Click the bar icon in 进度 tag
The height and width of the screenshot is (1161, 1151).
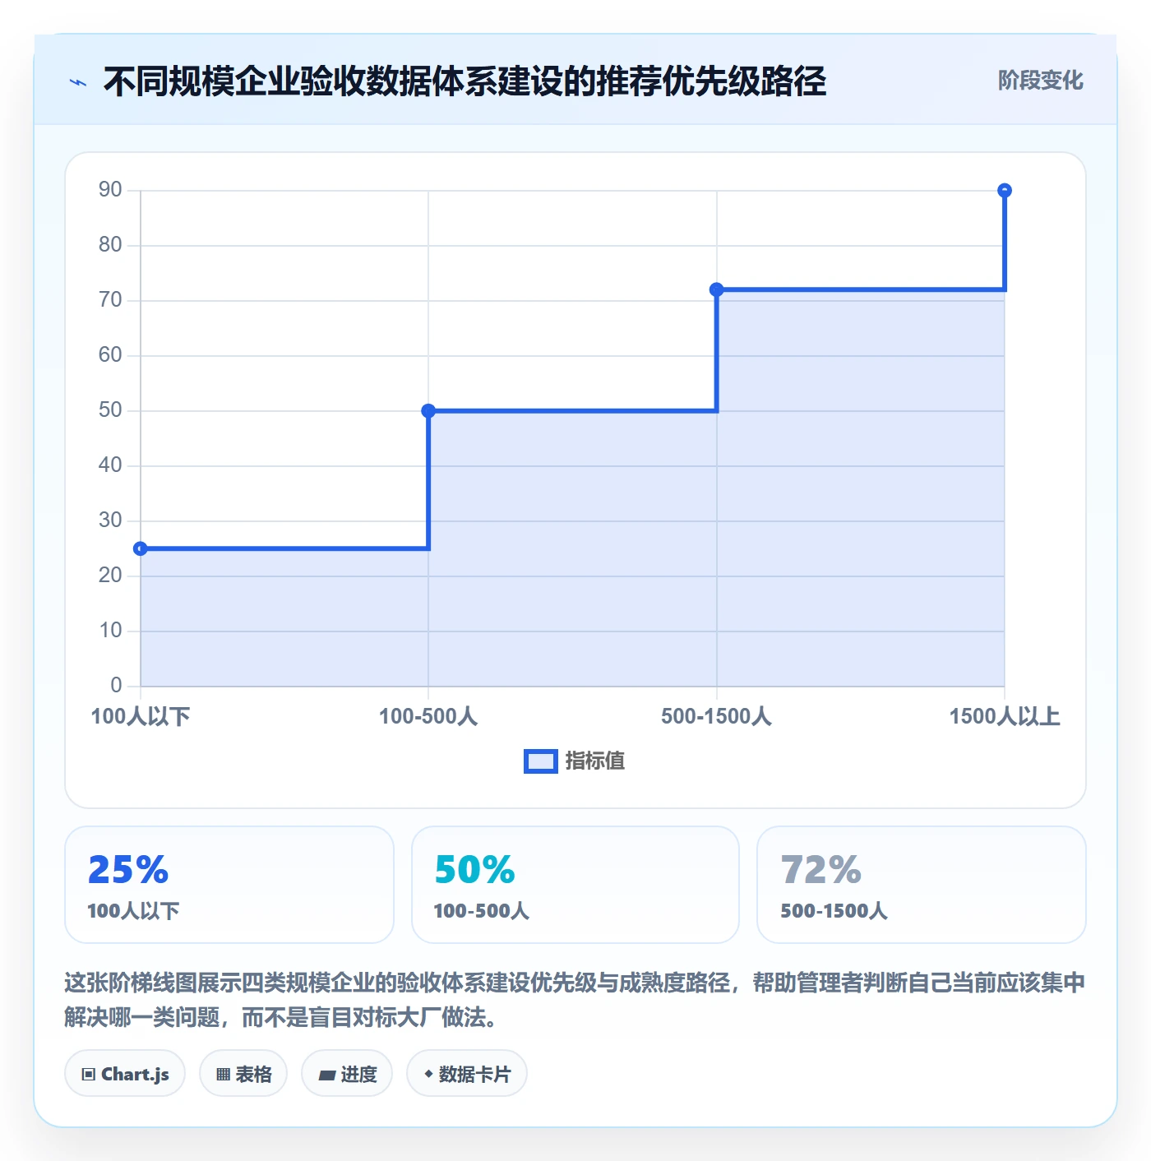click(327, 1075)
